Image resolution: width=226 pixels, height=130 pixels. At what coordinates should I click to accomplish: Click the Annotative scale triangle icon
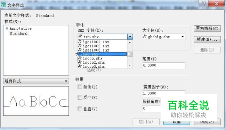point(7,28)
